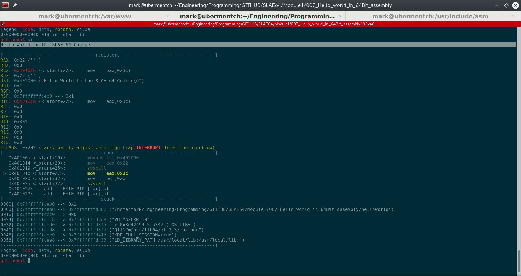521x276 pixels.
Task: Close the /var/www tab
Action: pos(167,16)
